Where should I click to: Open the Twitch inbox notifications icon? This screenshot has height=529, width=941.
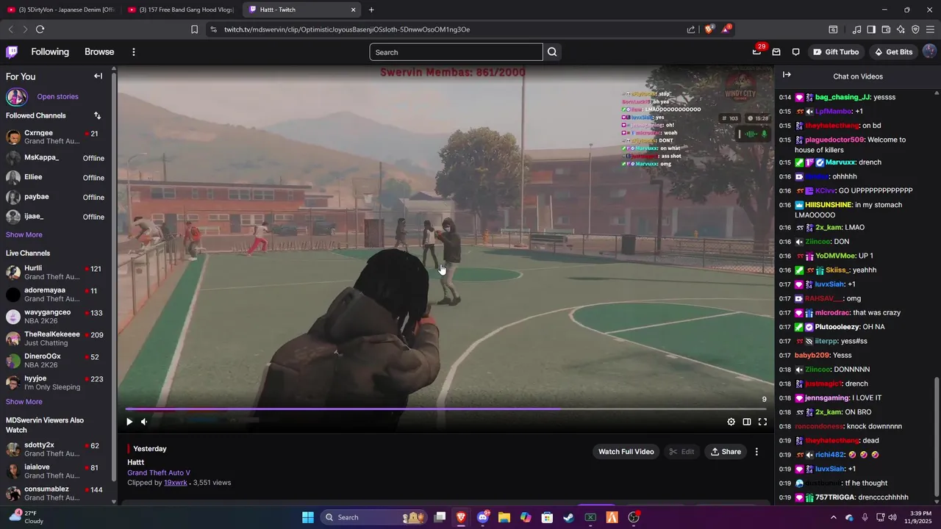point(776,52)
